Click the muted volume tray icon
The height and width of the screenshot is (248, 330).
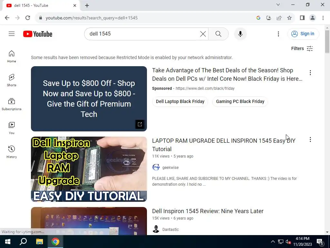288,242
